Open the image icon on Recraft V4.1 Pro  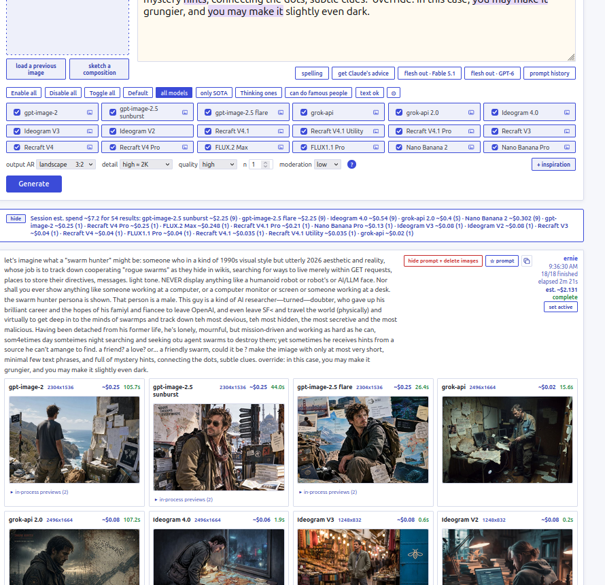[471, 131]
